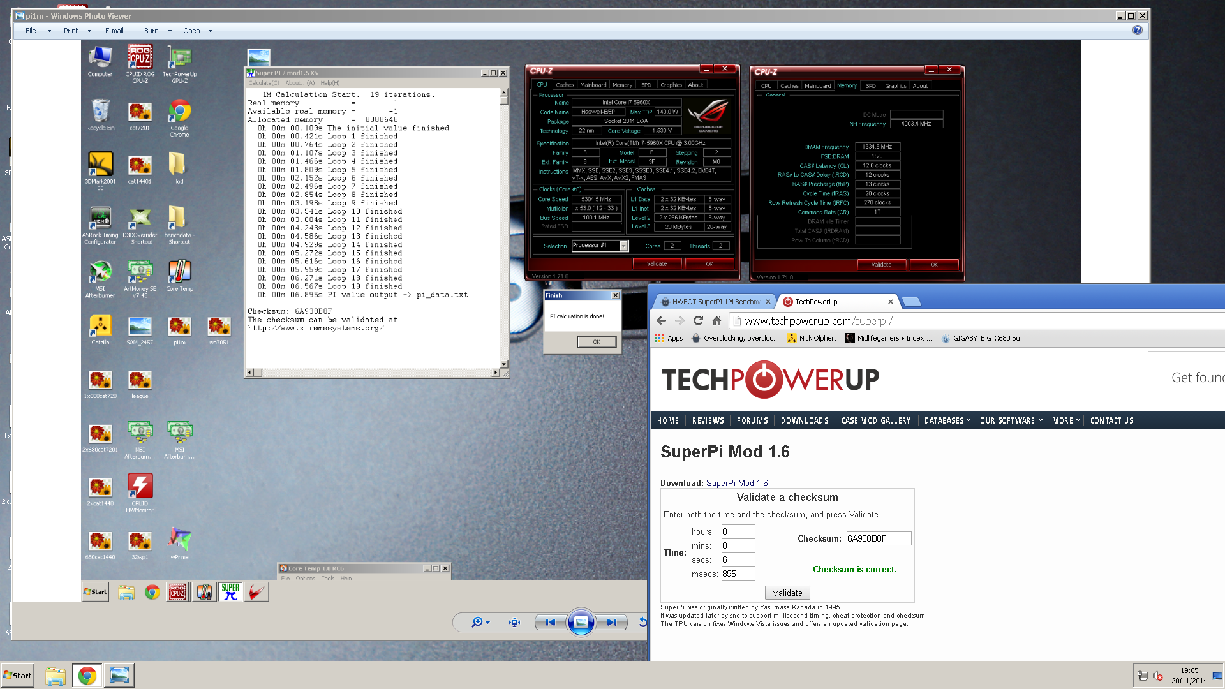The height and width of the screenshot is (689, 1225).
Task: Click TechPowerUp GPU-Z desktop icon
Action: (x=179, y=64)
